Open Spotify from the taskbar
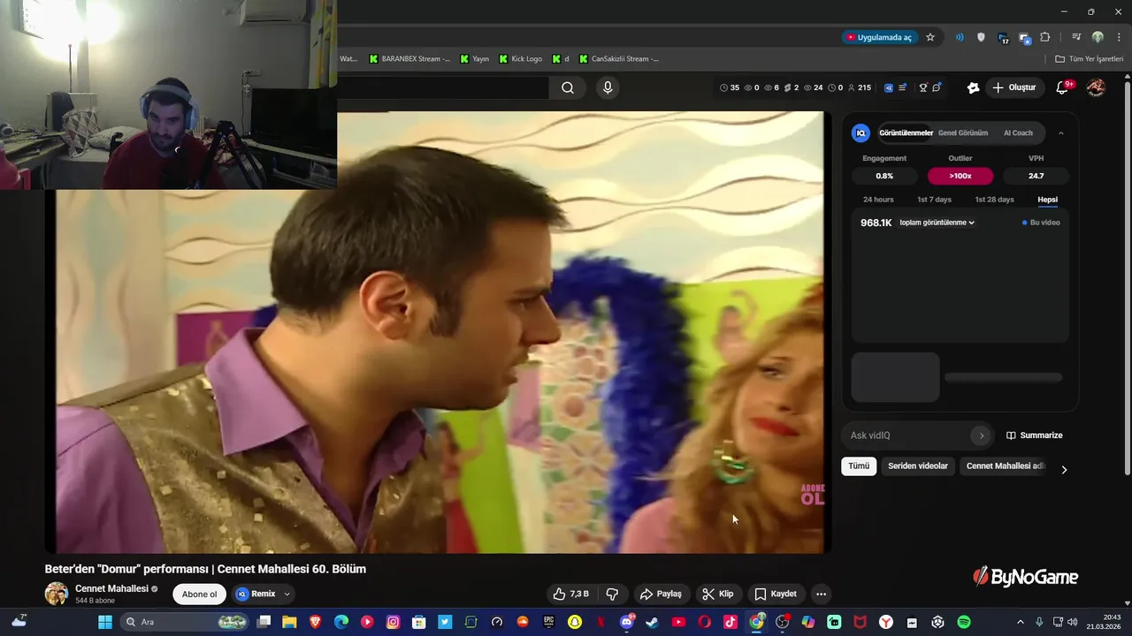The image size is (1132, 636). click(x=964, y=622)
